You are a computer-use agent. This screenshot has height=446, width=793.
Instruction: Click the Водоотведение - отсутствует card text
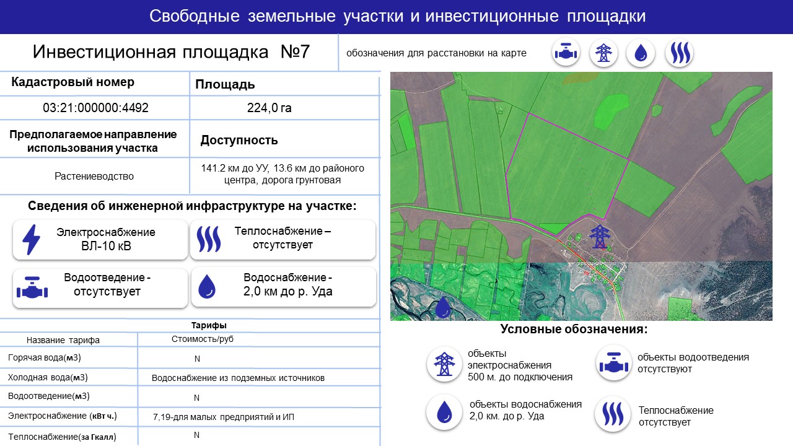coord(107,285)
